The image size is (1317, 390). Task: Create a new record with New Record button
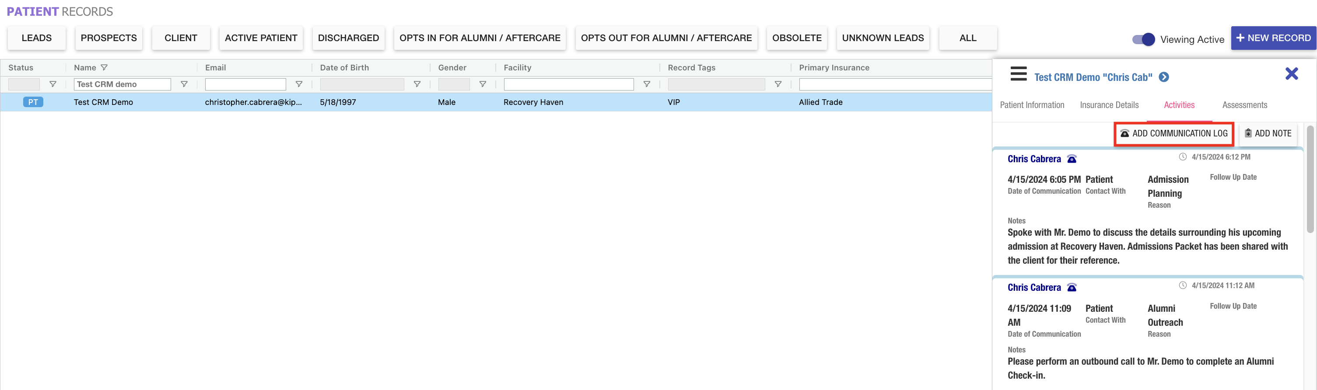click(1273, 38)
